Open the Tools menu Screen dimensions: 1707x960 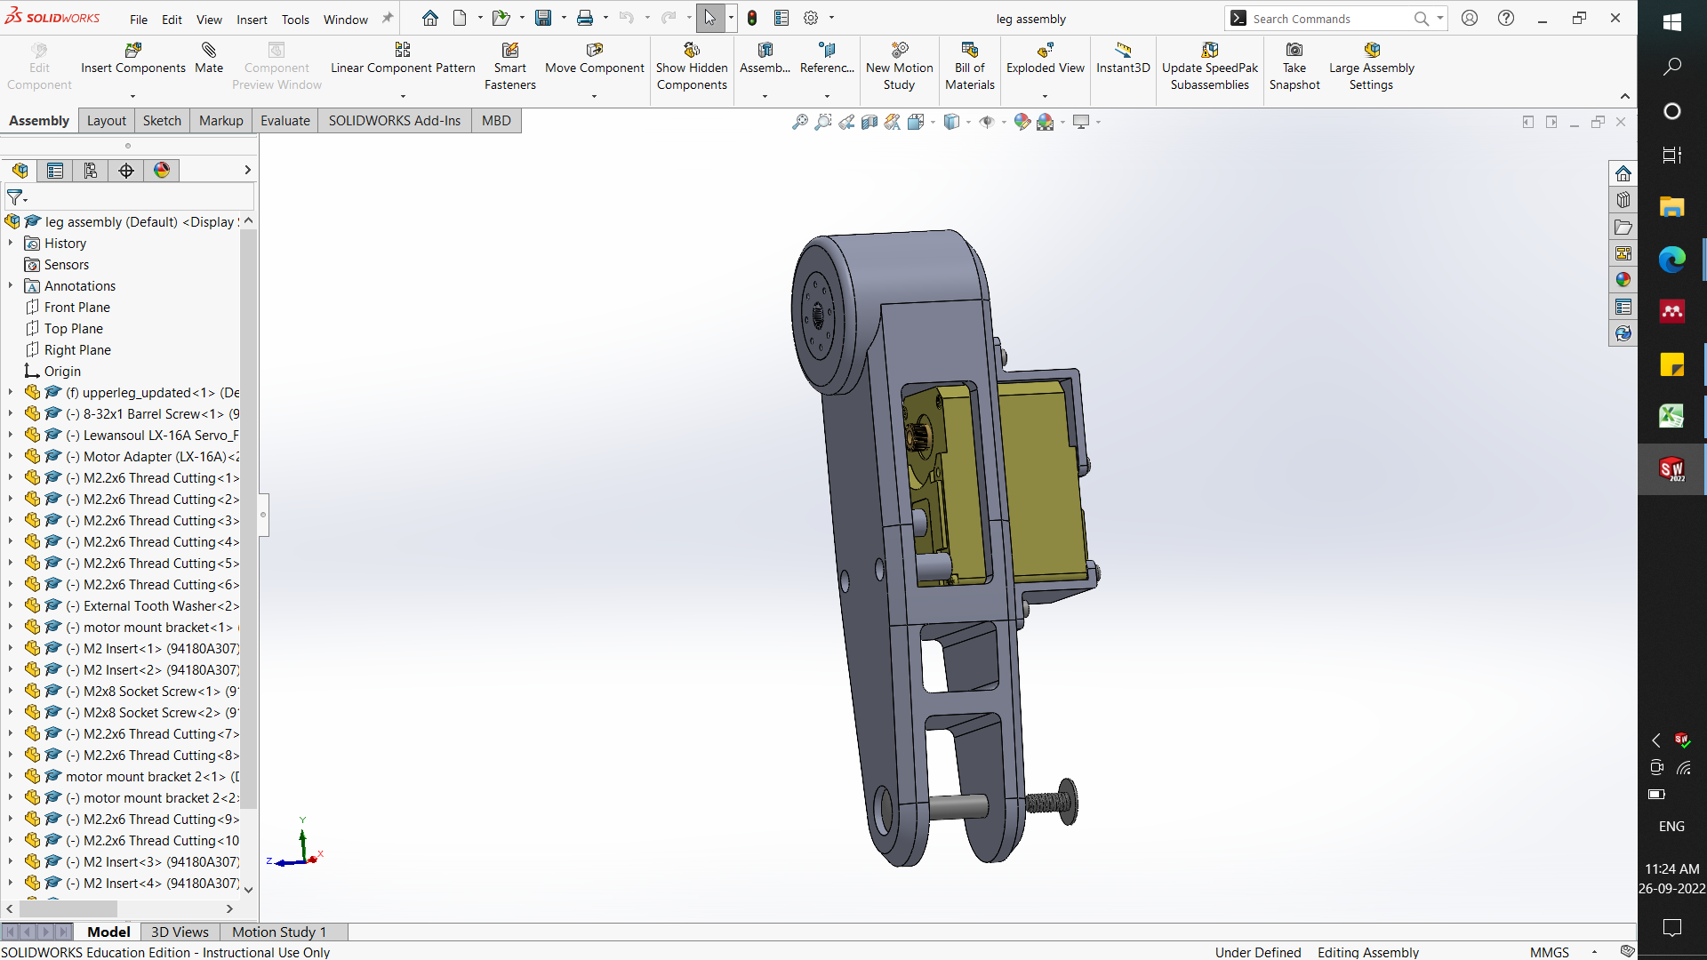[295, 19]
